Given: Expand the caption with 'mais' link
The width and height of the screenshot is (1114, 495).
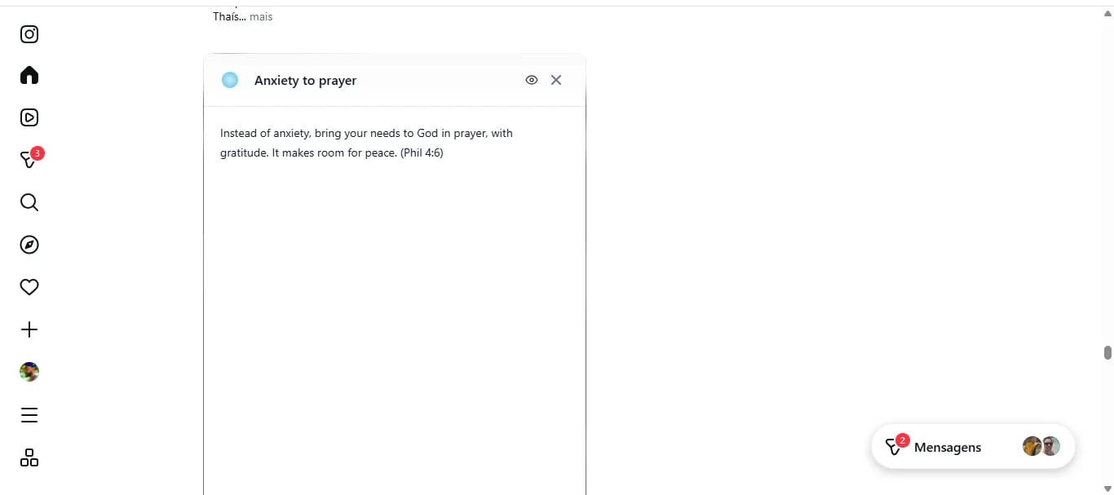Looking at the screenshot, I should click(261, 16).
